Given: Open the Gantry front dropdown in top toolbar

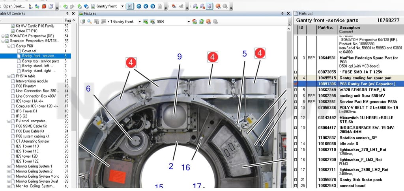Looking at the screenshot, I should tap(122, 6).
